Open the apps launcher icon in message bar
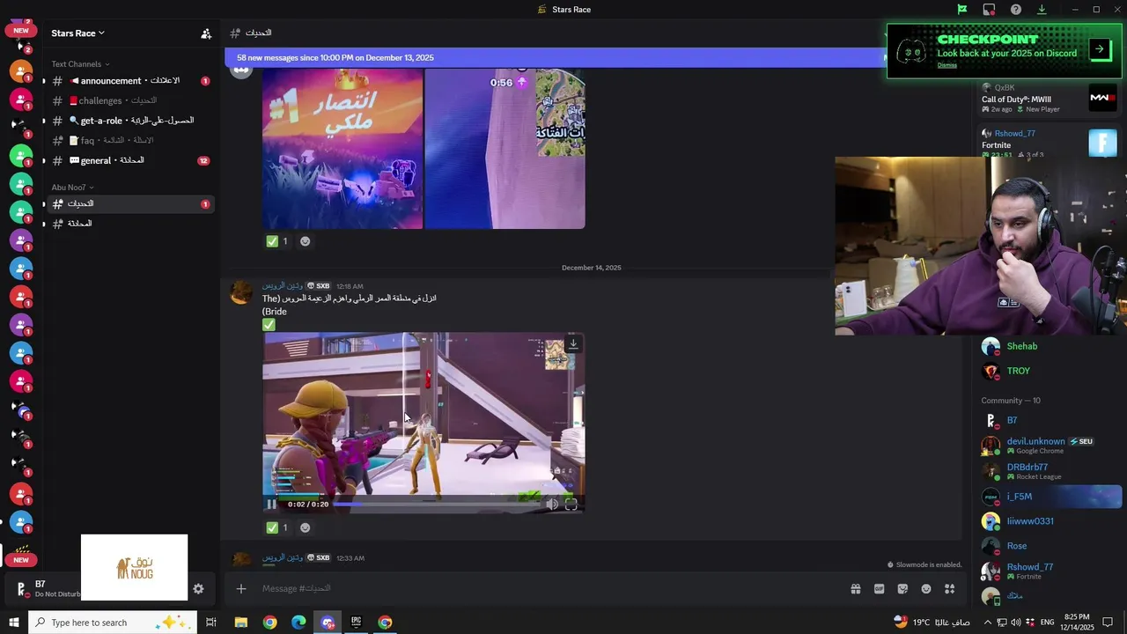This screenshot has width=1127, height=634. pos(950,589)
